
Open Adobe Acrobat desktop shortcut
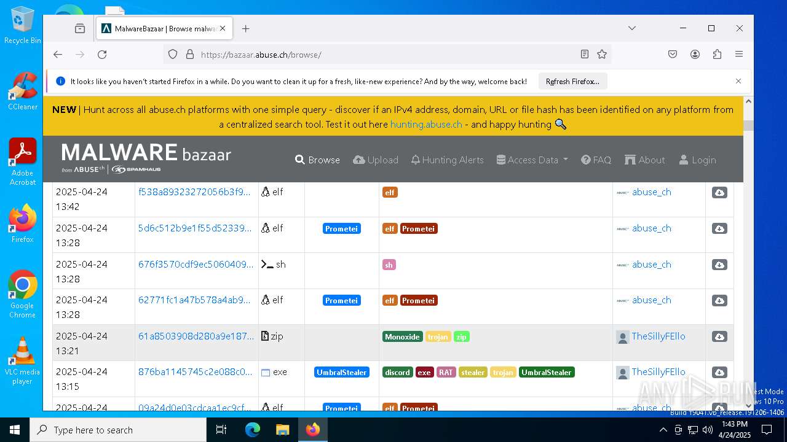click(23, 161)
